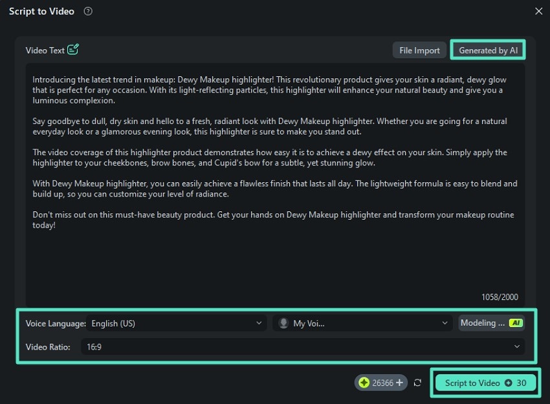
Task: Click the green AI badge
Action: click(516, 323)
